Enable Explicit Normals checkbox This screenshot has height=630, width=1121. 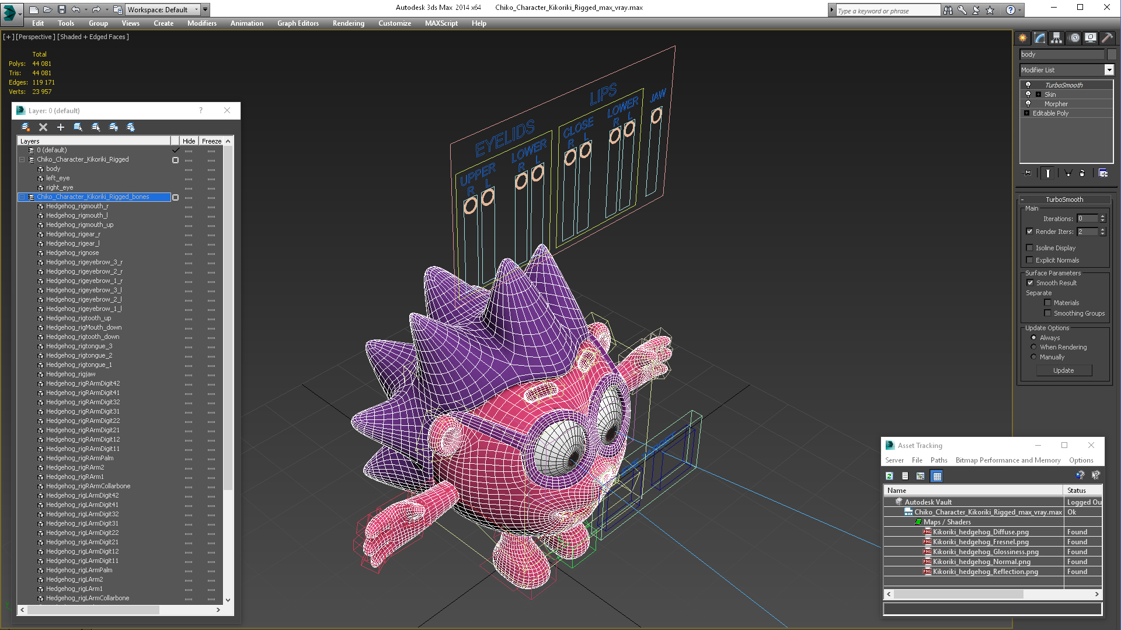(1030, 260)
